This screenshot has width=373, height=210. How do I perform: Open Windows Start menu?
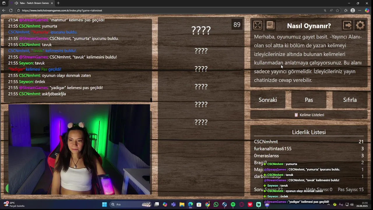[104, 204]
